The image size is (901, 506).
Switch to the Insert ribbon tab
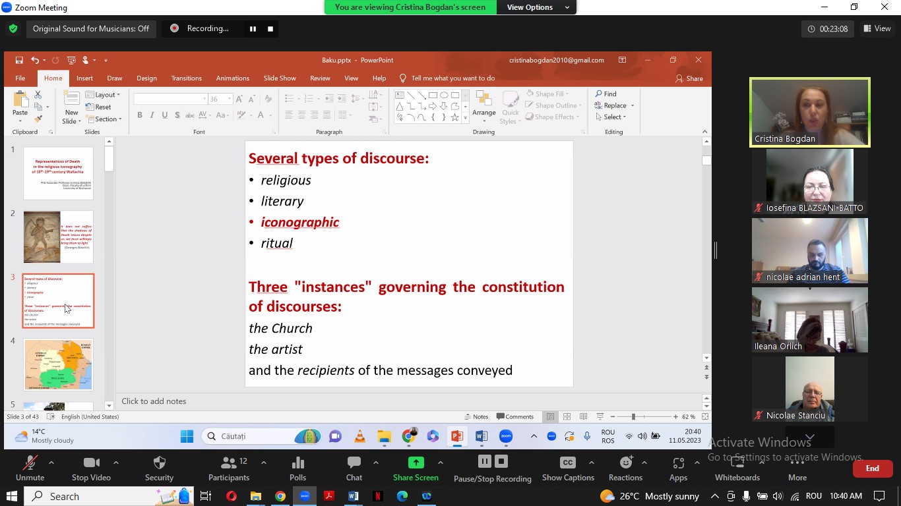pos(84,78)
